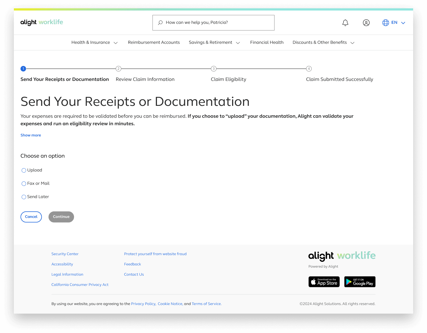Open the notifications bell icon
Image resolution: width=427 pixels, height=333 pixels.
pyautogui.click(x=345, y=23)
